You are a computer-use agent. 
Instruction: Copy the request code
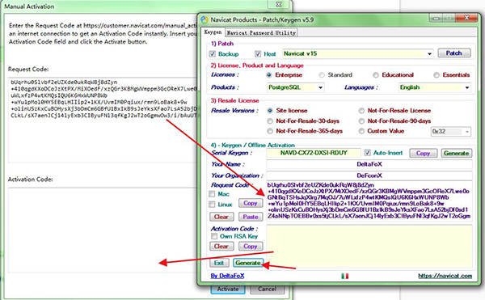[251, 203]
